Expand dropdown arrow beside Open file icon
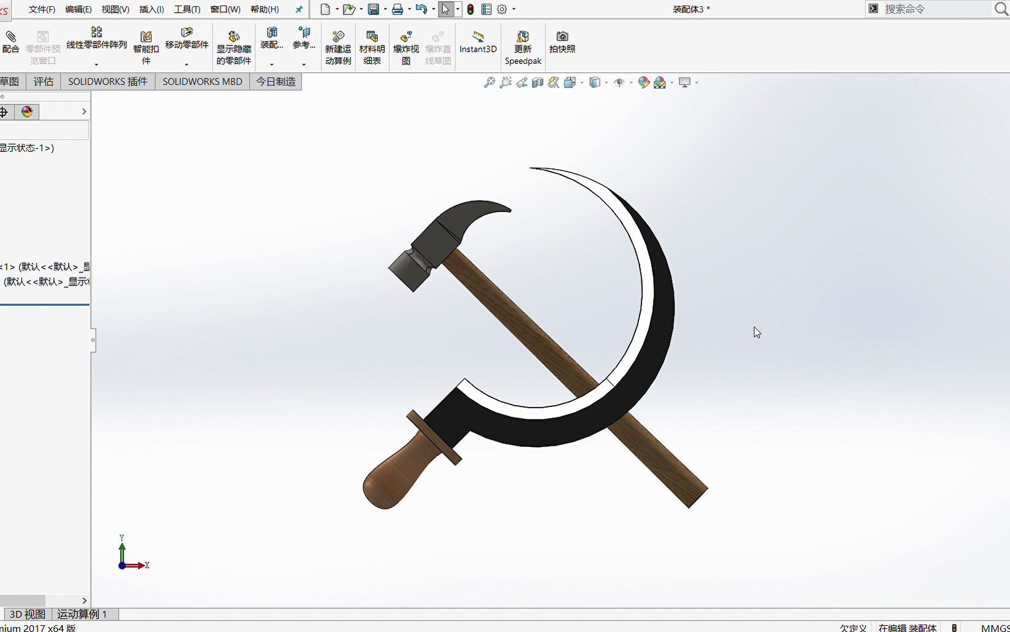The width and height of the screenshot is (1010, 632). [361, 9]
